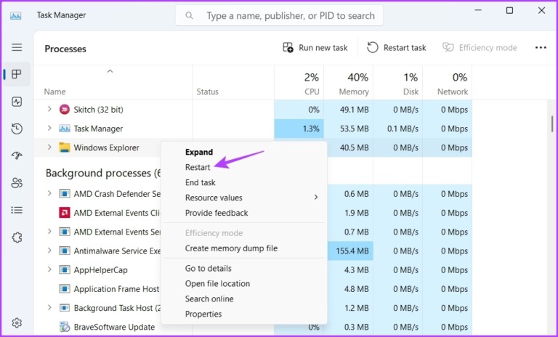Expand the Antimalware Service Executable row
The height and width of the screenshot is (337, 558).
point(49,251)
